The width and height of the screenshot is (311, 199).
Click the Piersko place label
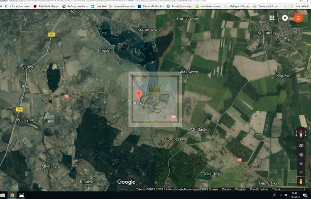coord(105,51)
